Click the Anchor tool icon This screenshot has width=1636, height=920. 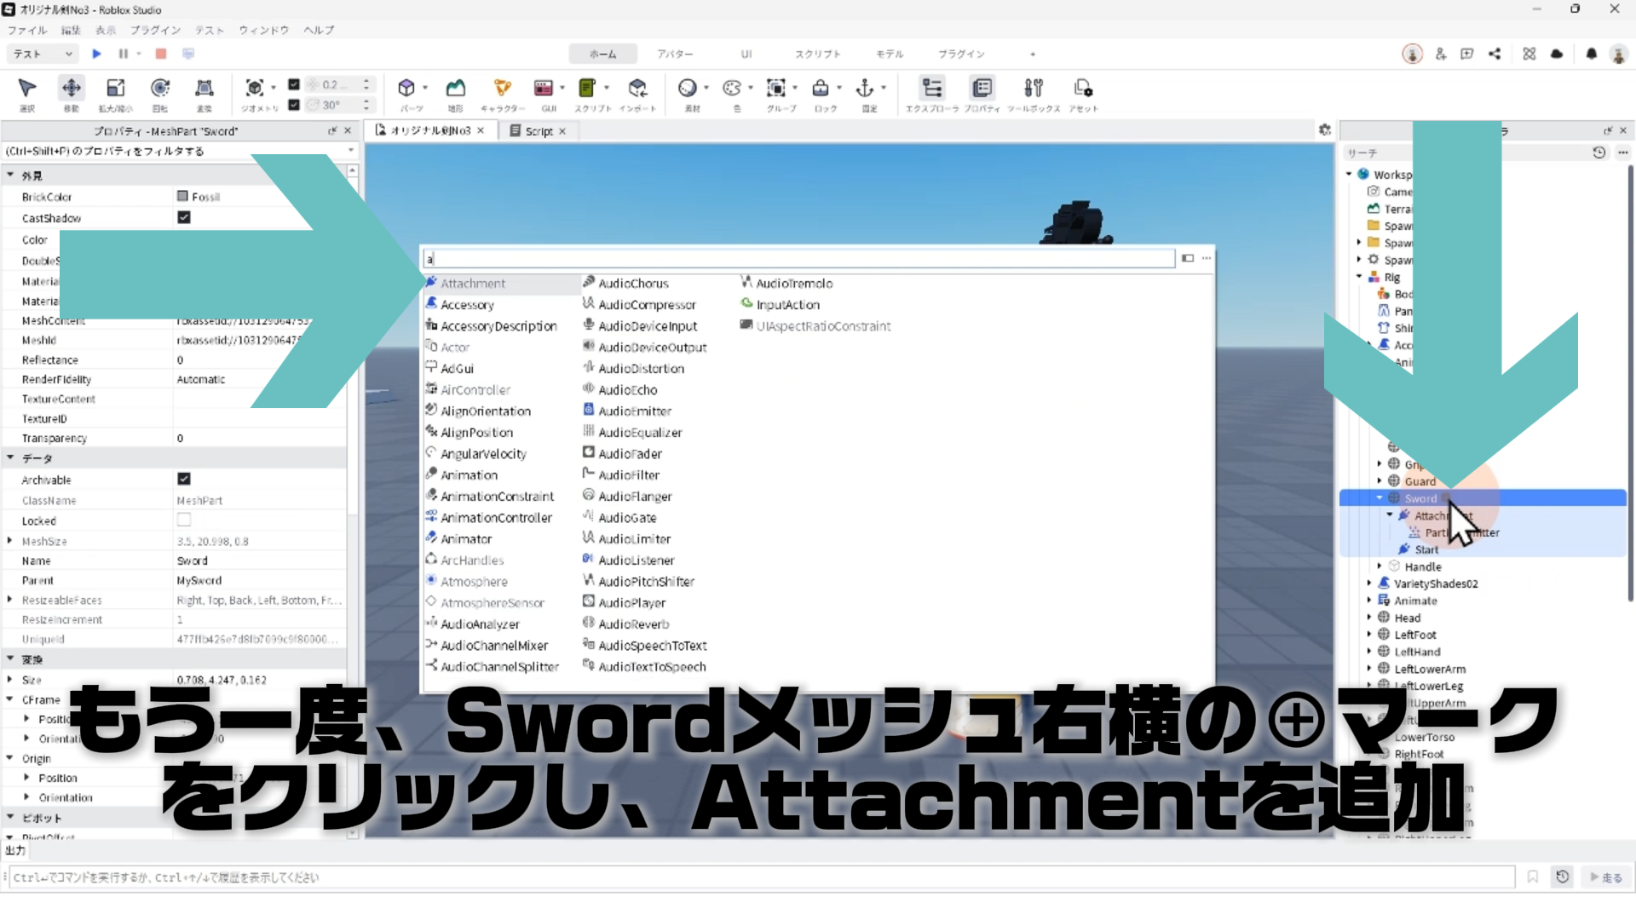[x=865, y=89]
